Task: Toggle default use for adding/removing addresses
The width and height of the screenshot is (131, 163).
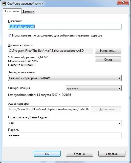Action: tap(10, 35)
